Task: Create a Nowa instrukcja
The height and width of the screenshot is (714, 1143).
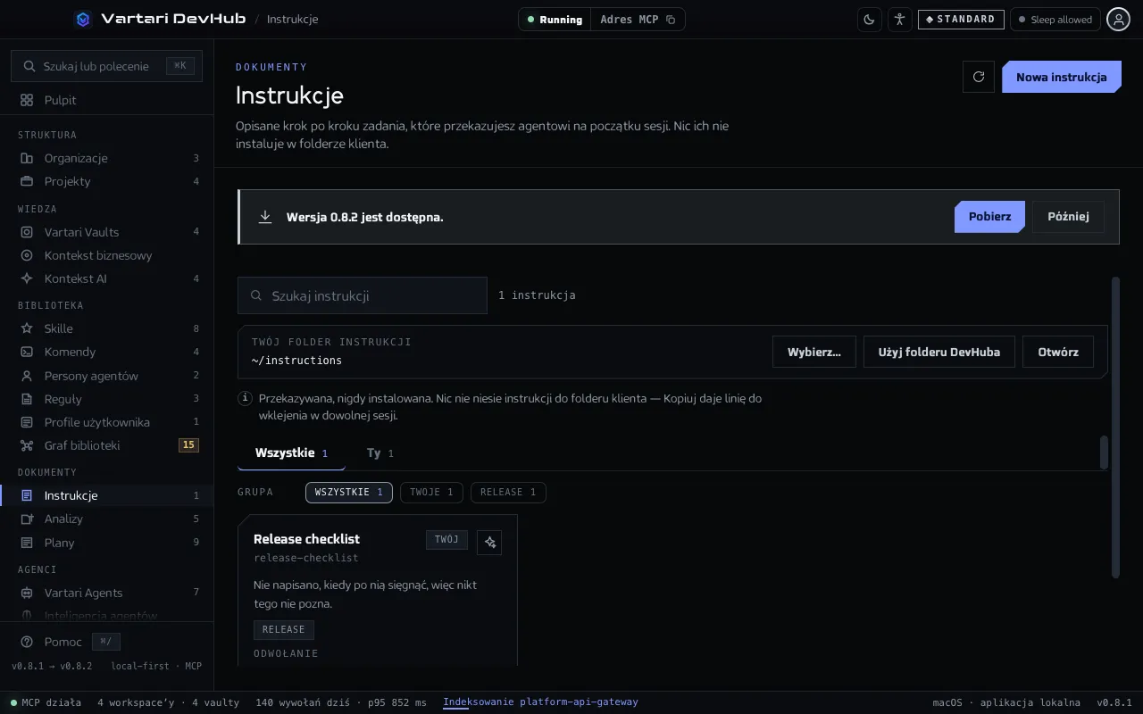Action: 1061,77
